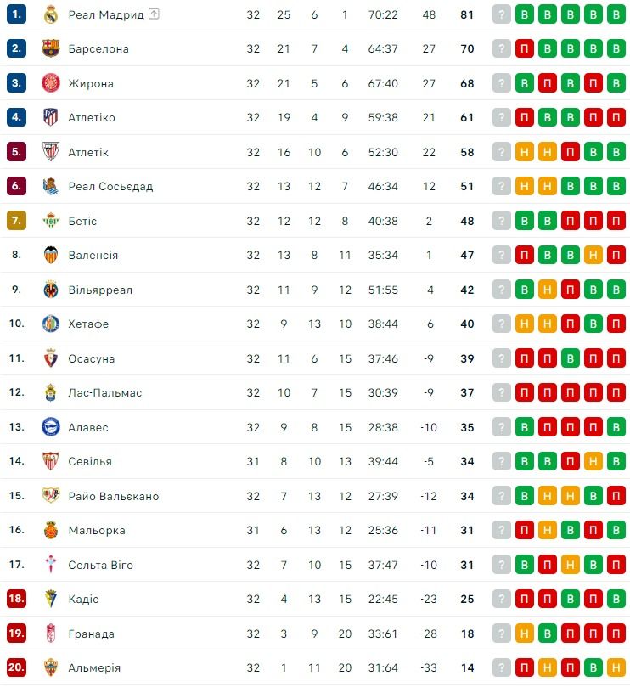Click the Valencia bat crest icon

coord(51,255)
